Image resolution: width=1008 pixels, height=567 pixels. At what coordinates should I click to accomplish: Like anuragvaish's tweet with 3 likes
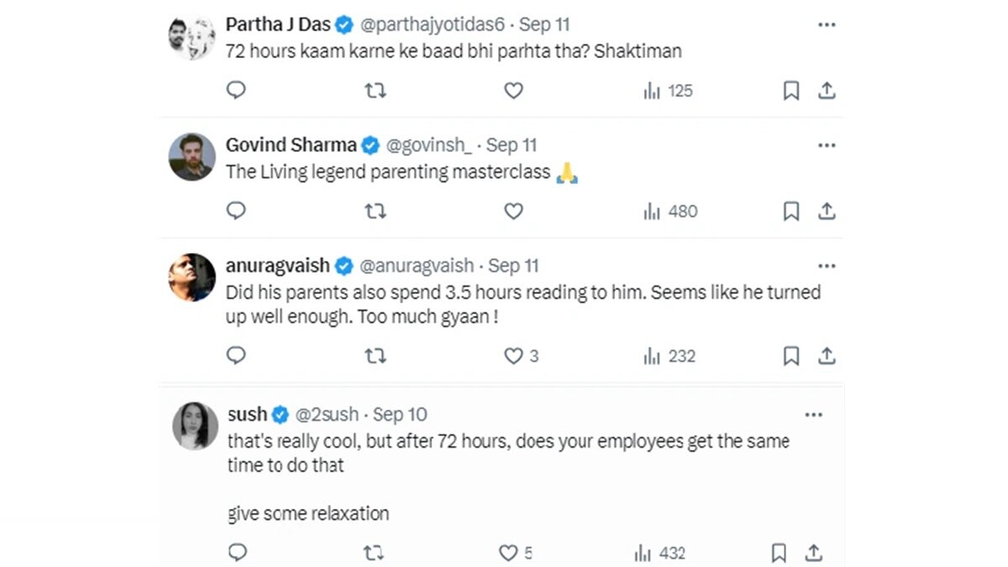513,356
